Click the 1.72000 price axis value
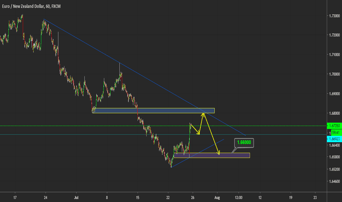 click(334, 35)
